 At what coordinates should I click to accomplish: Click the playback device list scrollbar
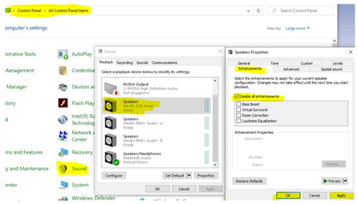tap(216, 121)
